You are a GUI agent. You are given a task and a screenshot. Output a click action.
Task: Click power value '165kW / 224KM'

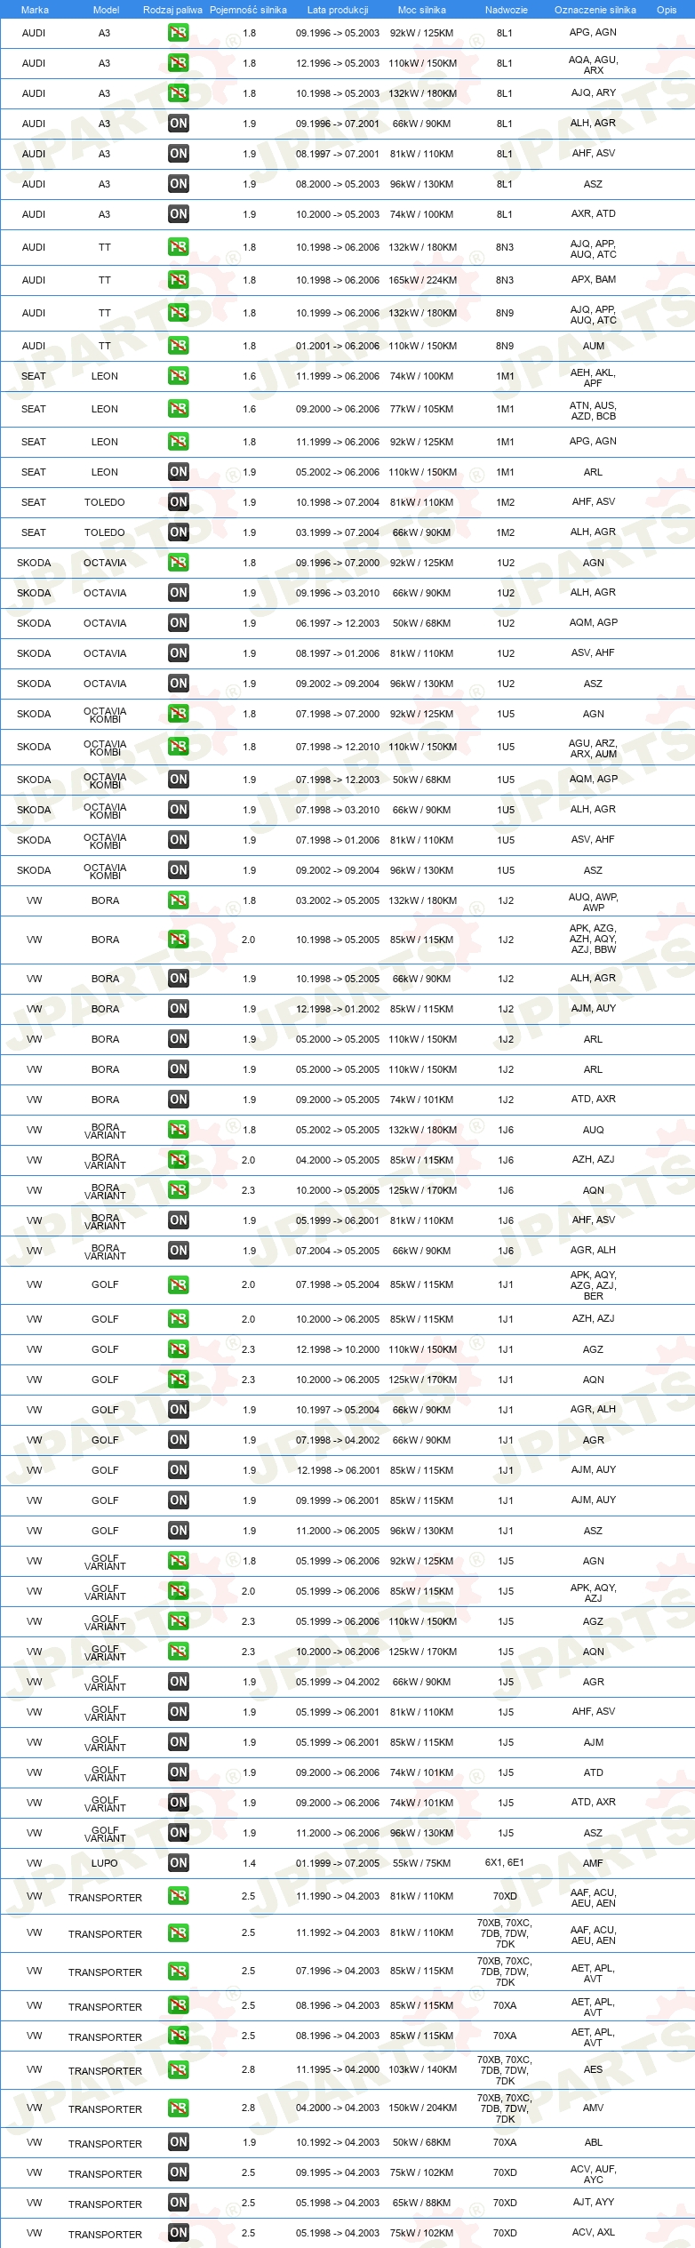[x=422, y=280]
